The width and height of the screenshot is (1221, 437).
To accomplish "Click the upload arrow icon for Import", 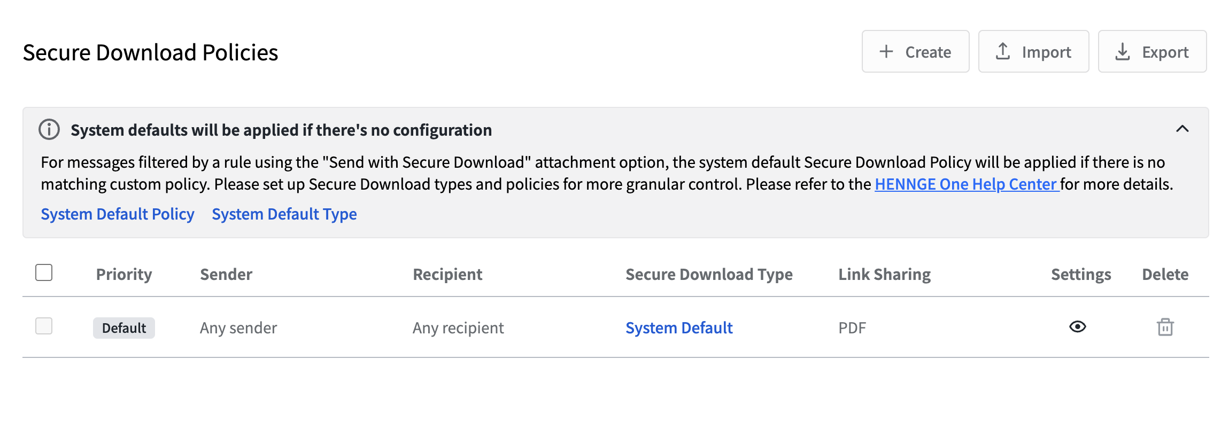I will tap(1003, 51).
